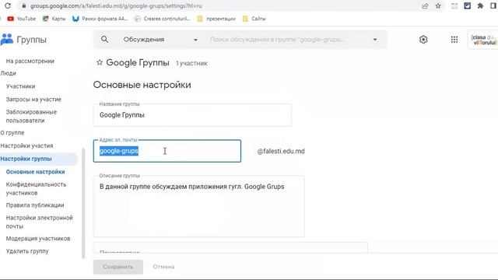Open Конфиденциальность участников settings
The height and width of the screenshot is (280, 498).
(x=36, y=188)
